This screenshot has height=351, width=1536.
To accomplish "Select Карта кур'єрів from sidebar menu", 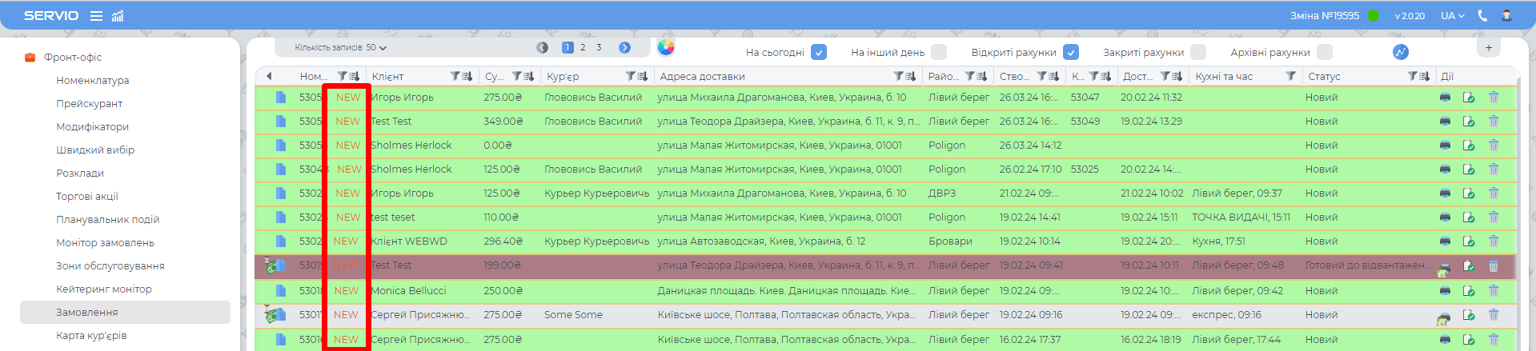I will (x=91, y=336).
